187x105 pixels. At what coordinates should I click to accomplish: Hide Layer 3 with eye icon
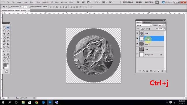137,44
